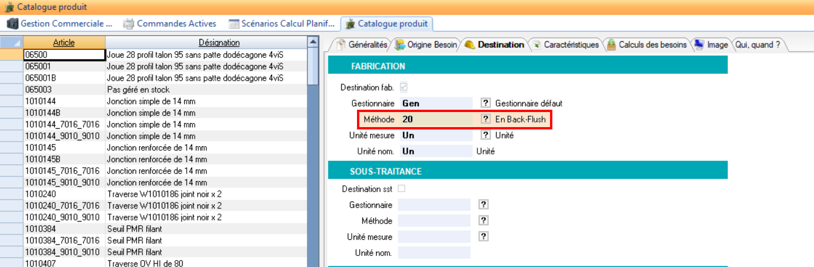Click the Méthode field containing 20
Screen dimensions: 814x267
(x=436, y=120)
